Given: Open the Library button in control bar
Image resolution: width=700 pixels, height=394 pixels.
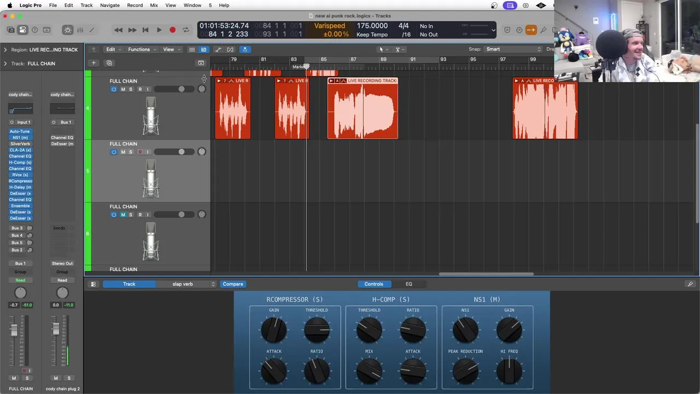Looking at the screenshot, I should pyautogui.click(x=10, y=30).
